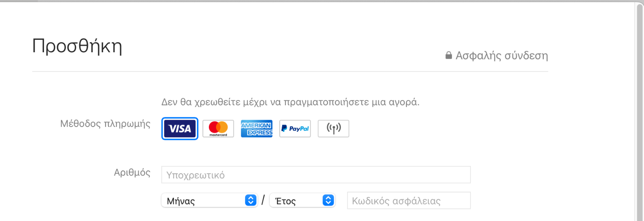Open the Έτος year dropdown
Screen dimensions: 644x221
point(302,201)
